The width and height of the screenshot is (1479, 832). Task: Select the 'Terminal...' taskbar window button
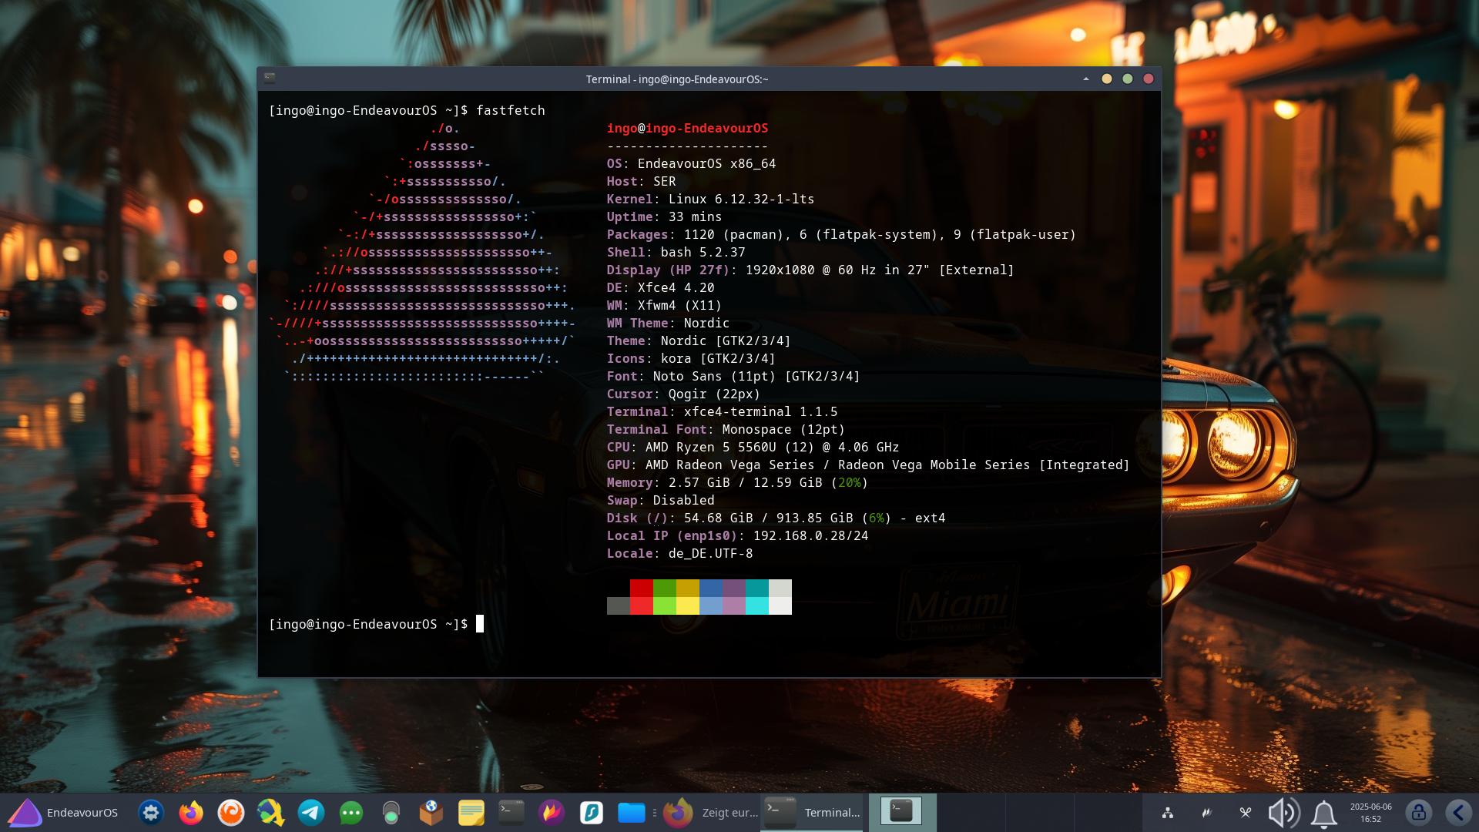coord(813,813)
